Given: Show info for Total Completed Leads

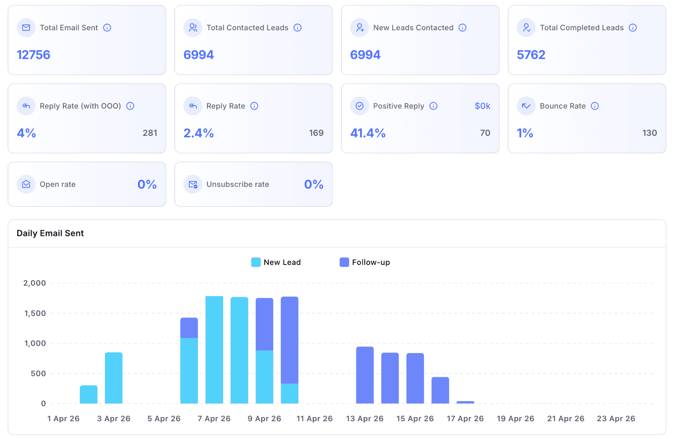Looking at the screenshot, I should click(633, 28).
